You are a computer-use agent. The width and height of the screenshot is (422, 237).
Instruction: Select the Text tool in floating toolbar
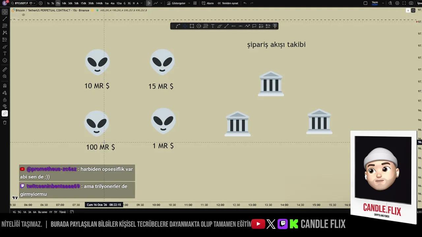click(213, 26)
